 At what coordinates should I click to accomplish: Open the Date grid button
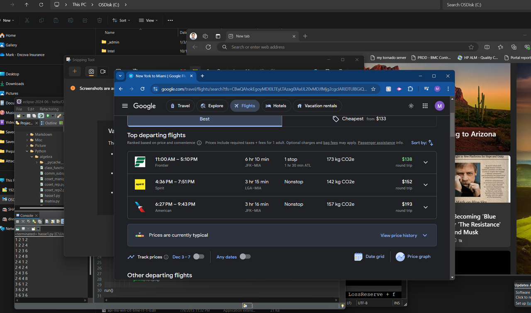coord(369,257)
